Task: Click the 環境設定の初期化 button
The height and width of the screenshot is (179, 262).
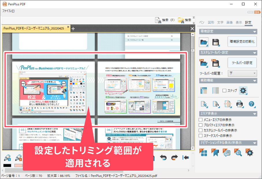Action: [x=242, y=42]
